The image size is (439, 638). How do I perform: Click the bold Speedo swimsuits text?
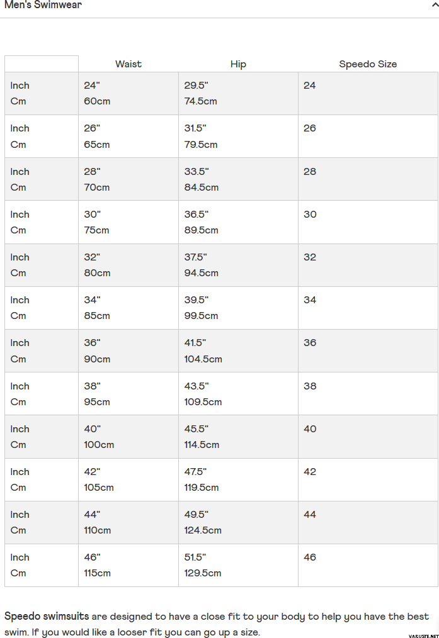click(47, 617)
